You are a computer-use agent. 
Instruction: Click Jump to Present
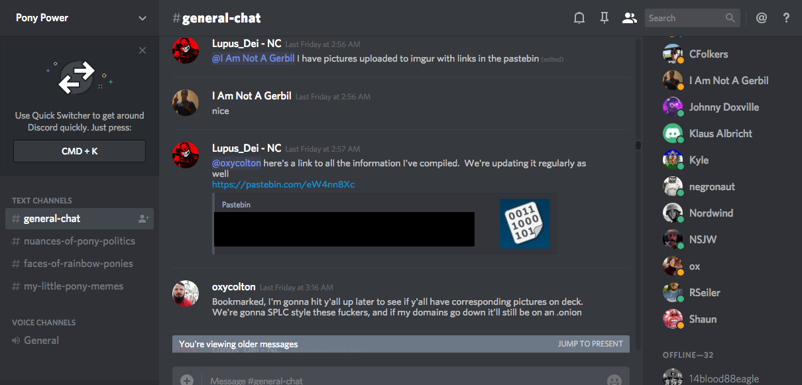(x=590, y=344)
